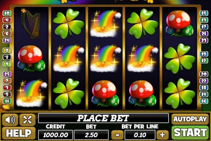Open the HELP screen
This screenshot has width=211, height=141.
(x=19, y=133)
